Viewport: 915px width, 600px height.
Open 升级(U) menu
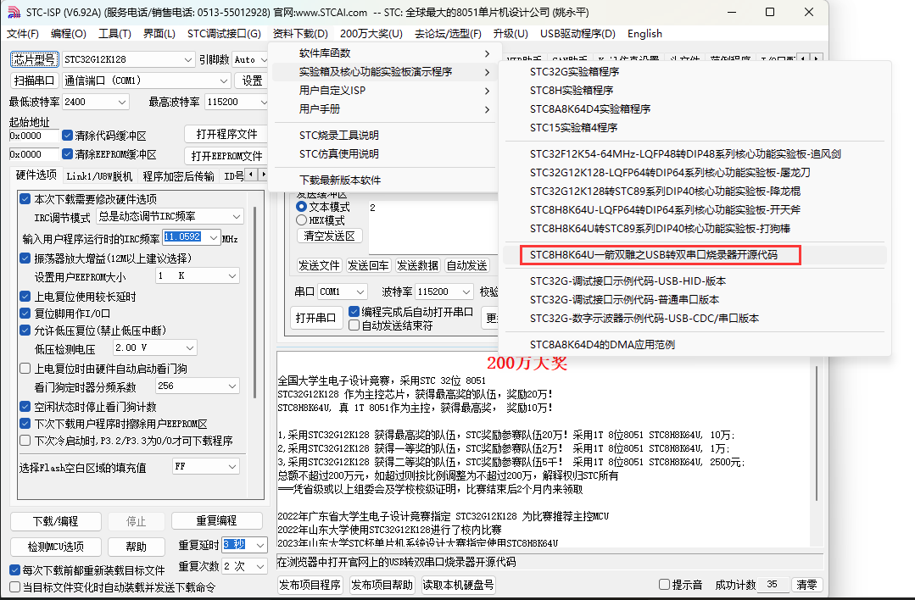(x=511, y=34)
